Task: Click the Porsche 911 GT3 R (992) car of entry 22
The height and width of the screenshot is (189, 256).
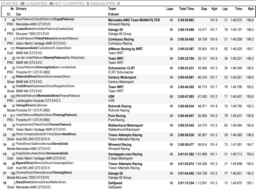Action: (33, 72)
